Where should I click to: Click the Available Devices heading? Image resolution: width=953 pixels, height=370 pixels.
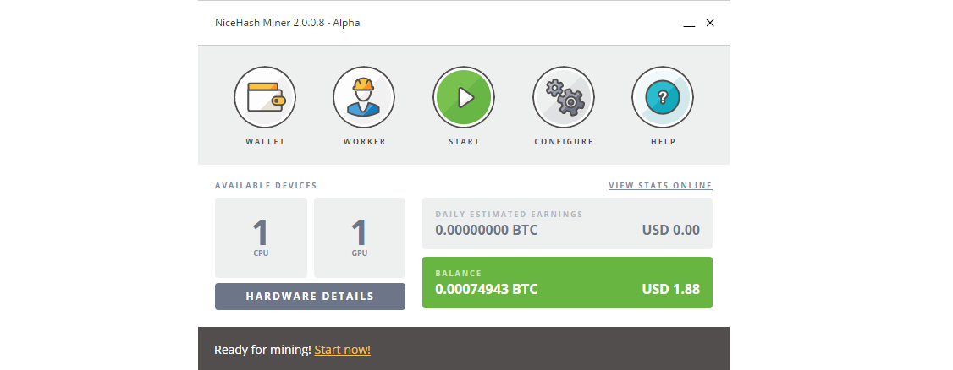point(267,186)
